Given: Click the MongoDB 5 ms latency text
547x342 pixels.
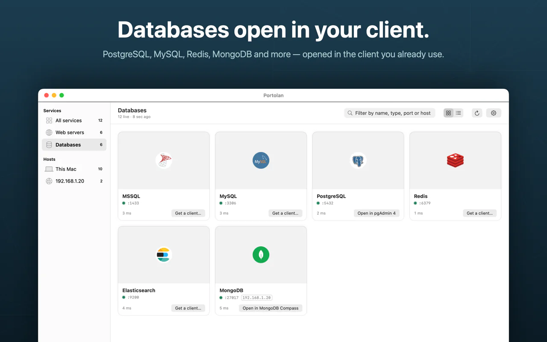Looking at the screenshot, I should tap(224, 308).
